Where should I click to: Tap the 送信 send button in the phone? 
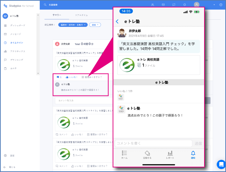pyautogui.click(x=198, y=143)
